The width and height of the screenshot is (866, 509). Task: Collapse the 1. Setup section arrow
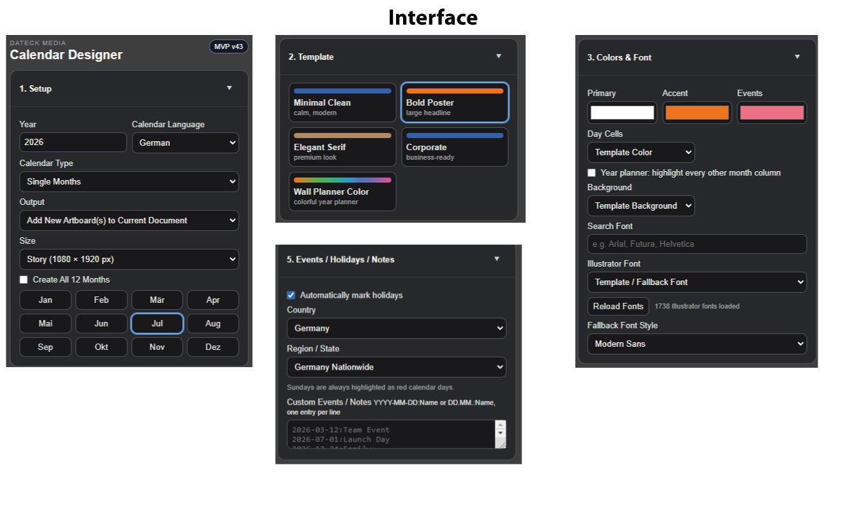click(229, 88)
